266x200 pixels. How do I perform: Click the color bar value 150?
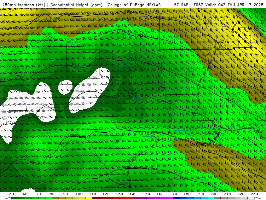147,194
